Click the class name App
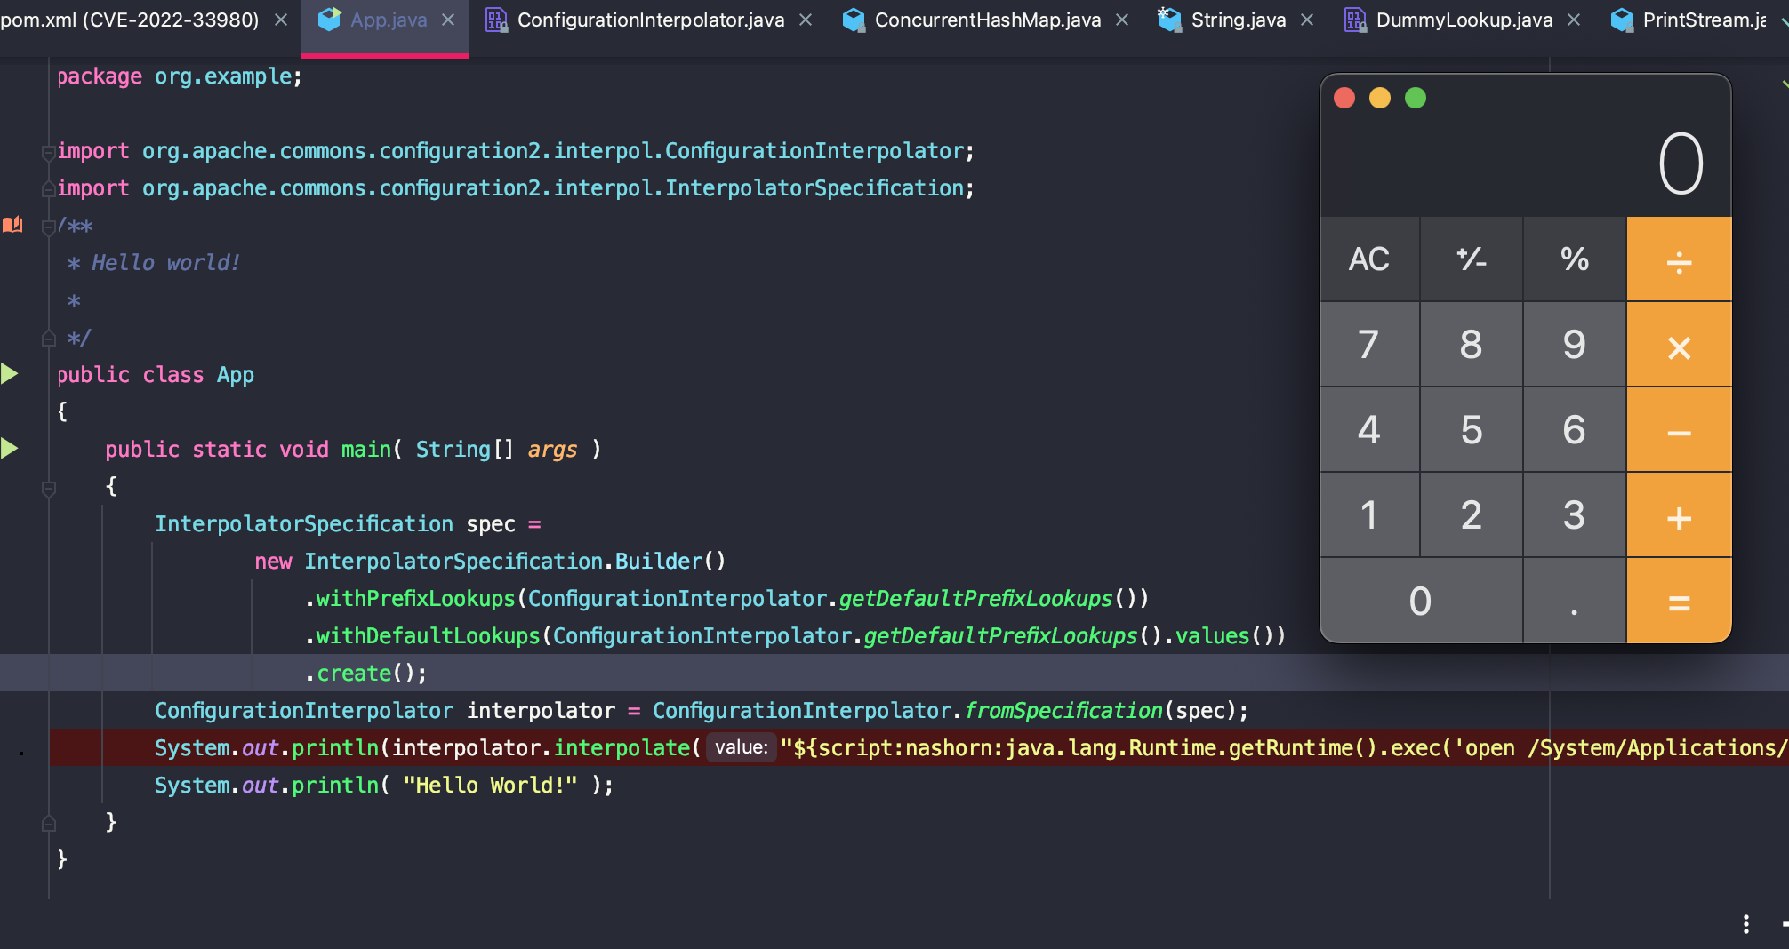This screenshot has width=1789, height=949. tap(236, 375)
